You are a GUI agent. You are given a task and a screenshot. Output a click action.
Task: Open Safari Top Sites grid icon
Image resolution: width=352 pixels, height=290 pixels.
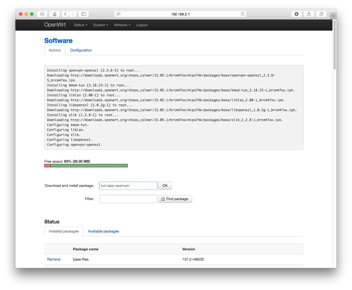(42, 14)
